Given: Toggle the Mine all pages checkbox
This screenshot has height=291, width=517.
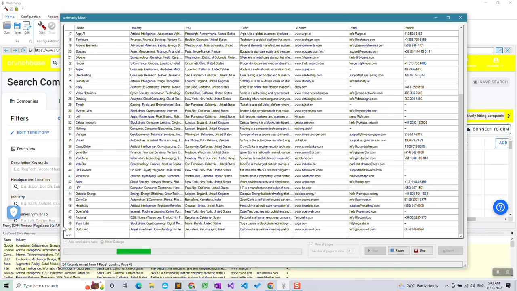Looking at the screenshot, I should pyautogui.click(x=311, y=245).
